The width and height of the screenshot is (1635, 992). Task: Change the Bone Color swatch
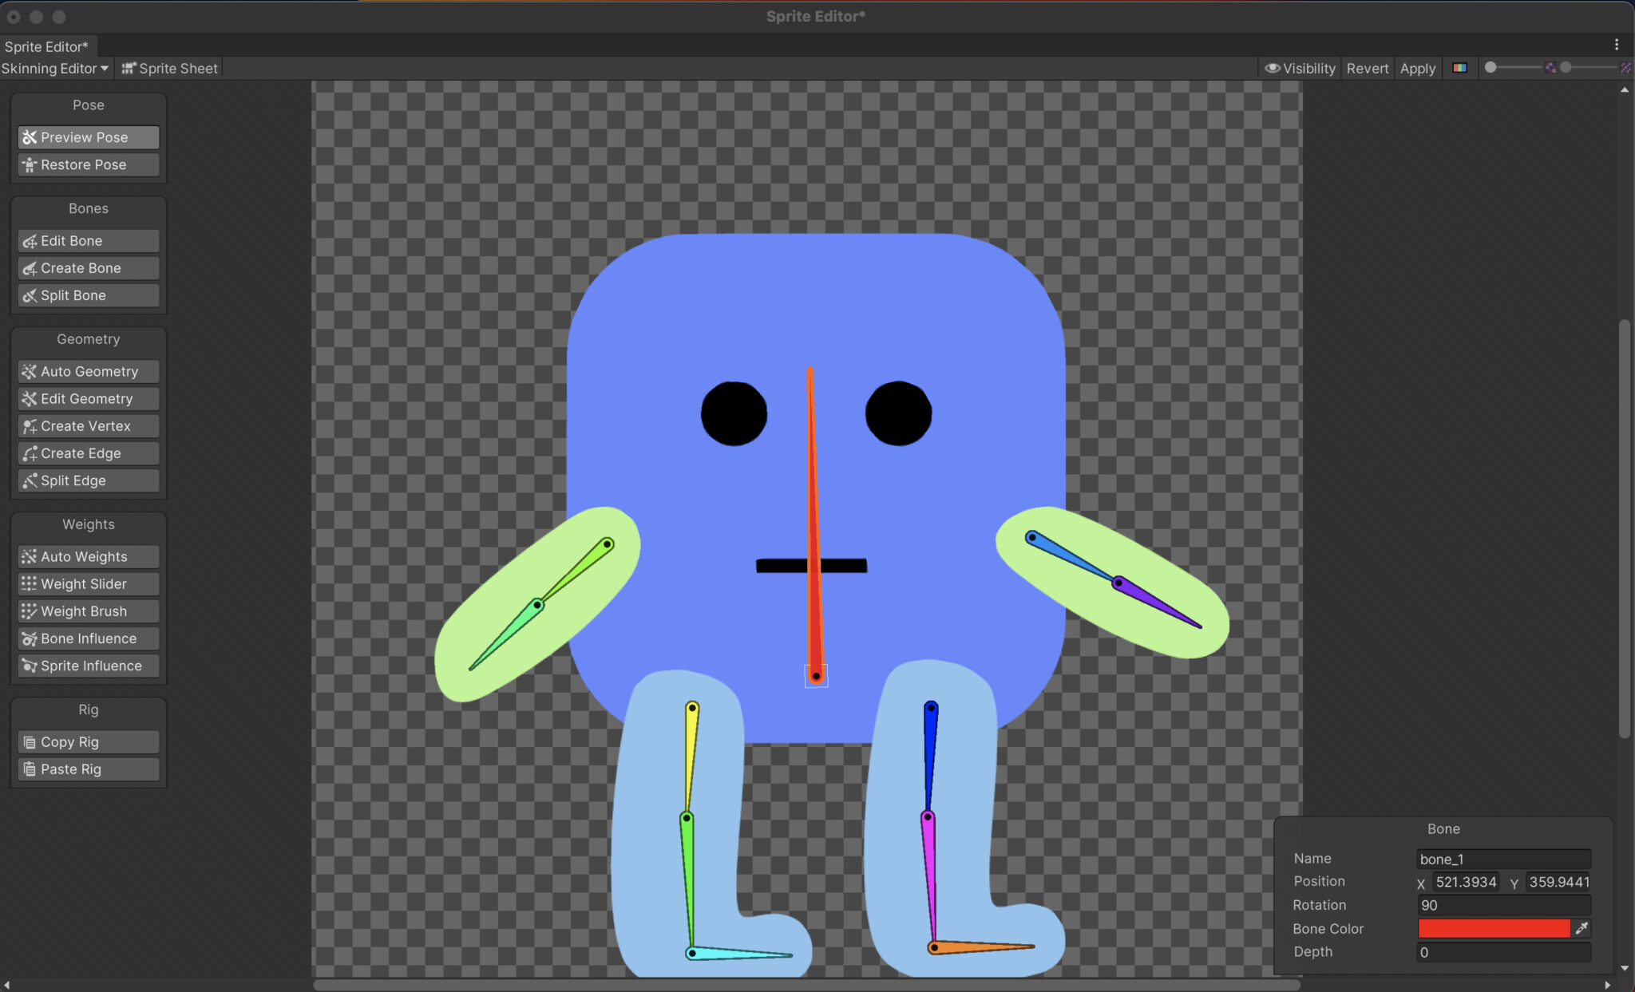[1493, 928]
